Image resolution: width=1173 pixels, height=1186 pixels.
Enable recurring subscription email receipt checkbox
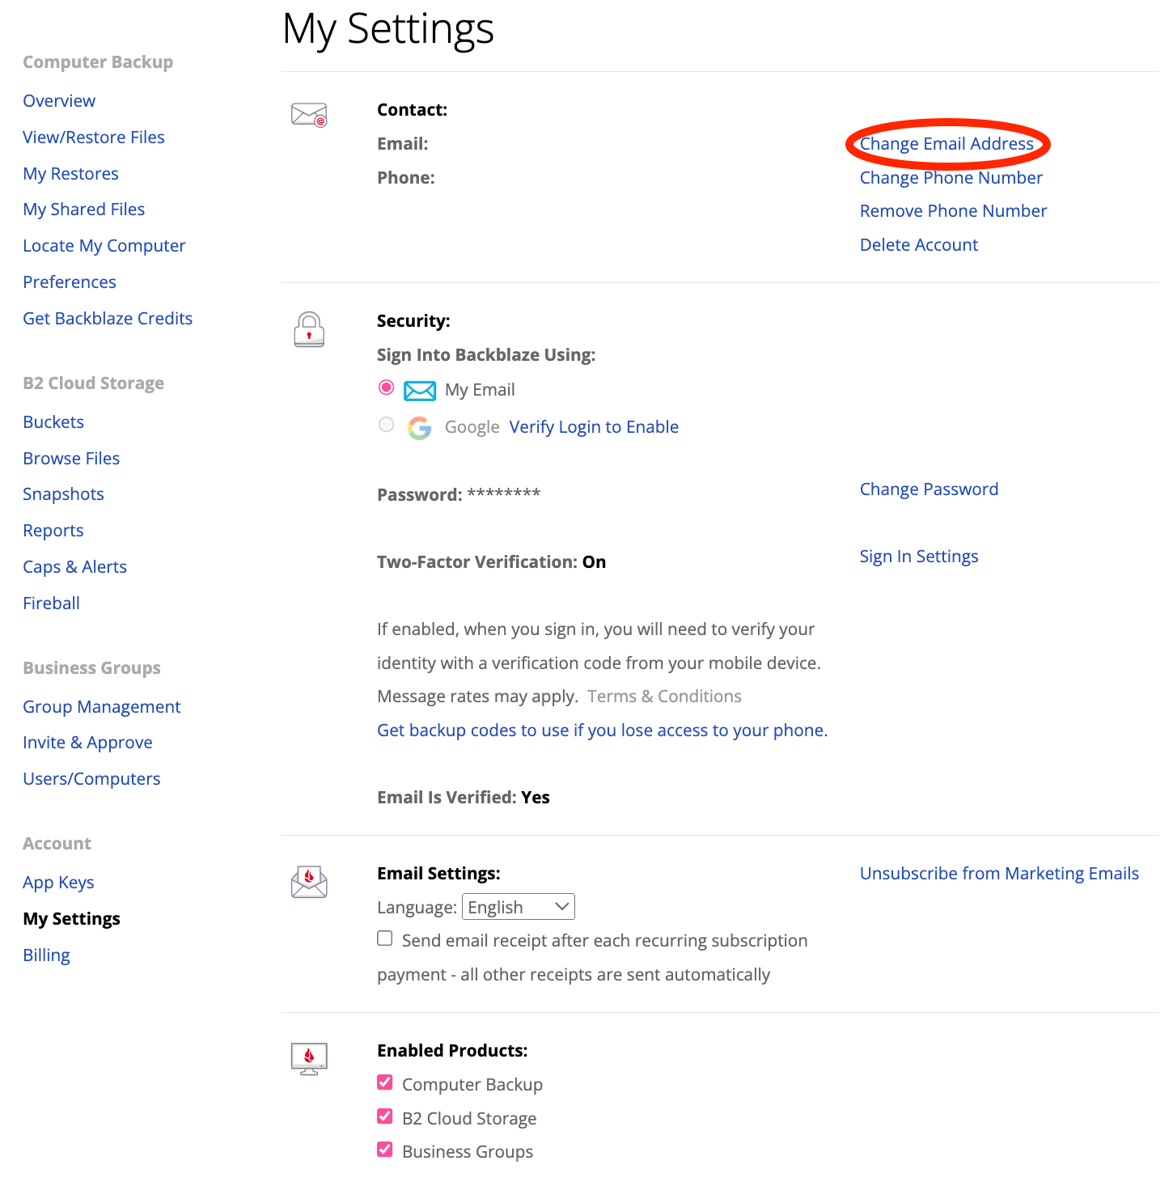(385, 938)
